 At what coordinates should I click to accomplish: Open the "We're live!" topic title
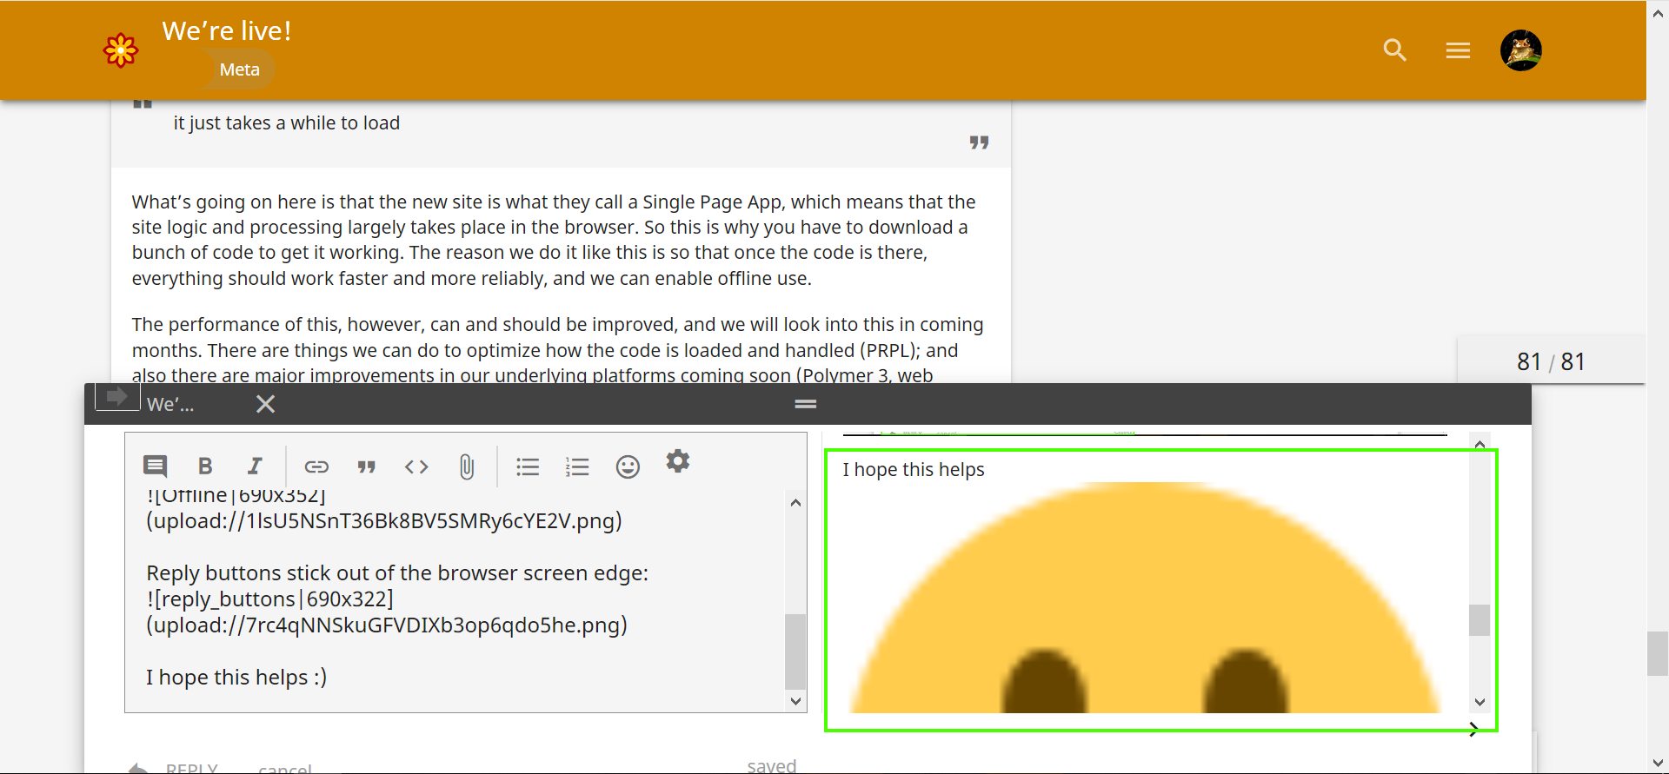pyautogui.click(x=227, y=30)
